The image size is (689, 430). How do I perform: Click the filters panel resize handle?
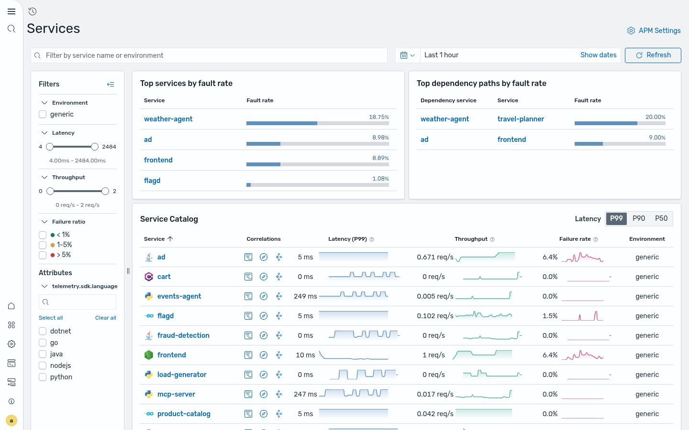pyautogui.click(x=128, y=271)
